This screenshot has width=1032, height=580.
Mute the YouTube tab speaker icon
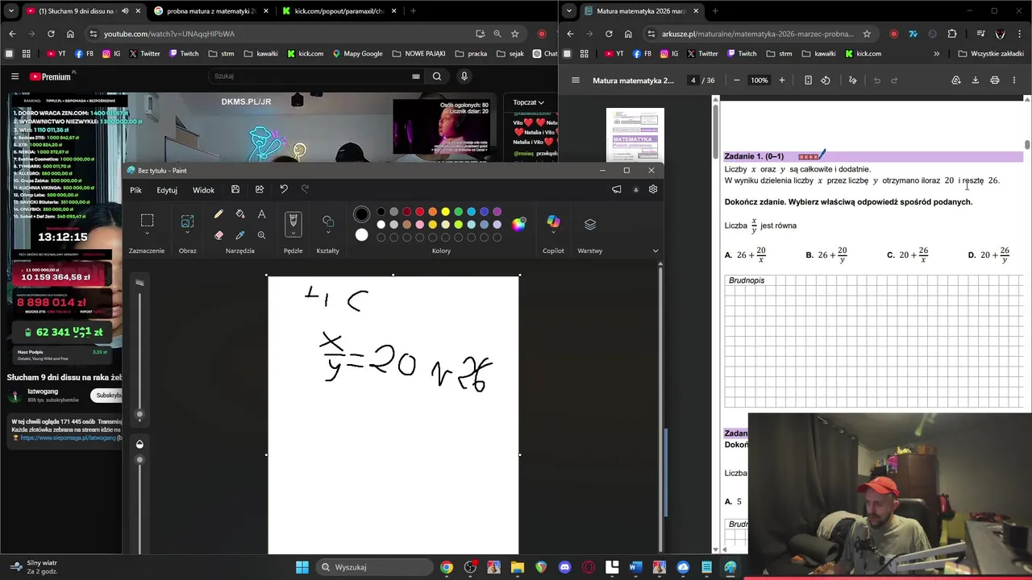pos(125,11)
